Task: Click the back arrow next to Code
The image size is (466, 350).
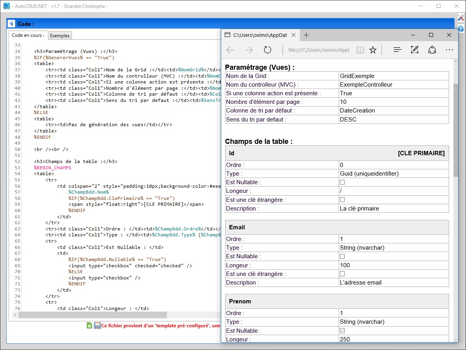Action: (11, 24)
